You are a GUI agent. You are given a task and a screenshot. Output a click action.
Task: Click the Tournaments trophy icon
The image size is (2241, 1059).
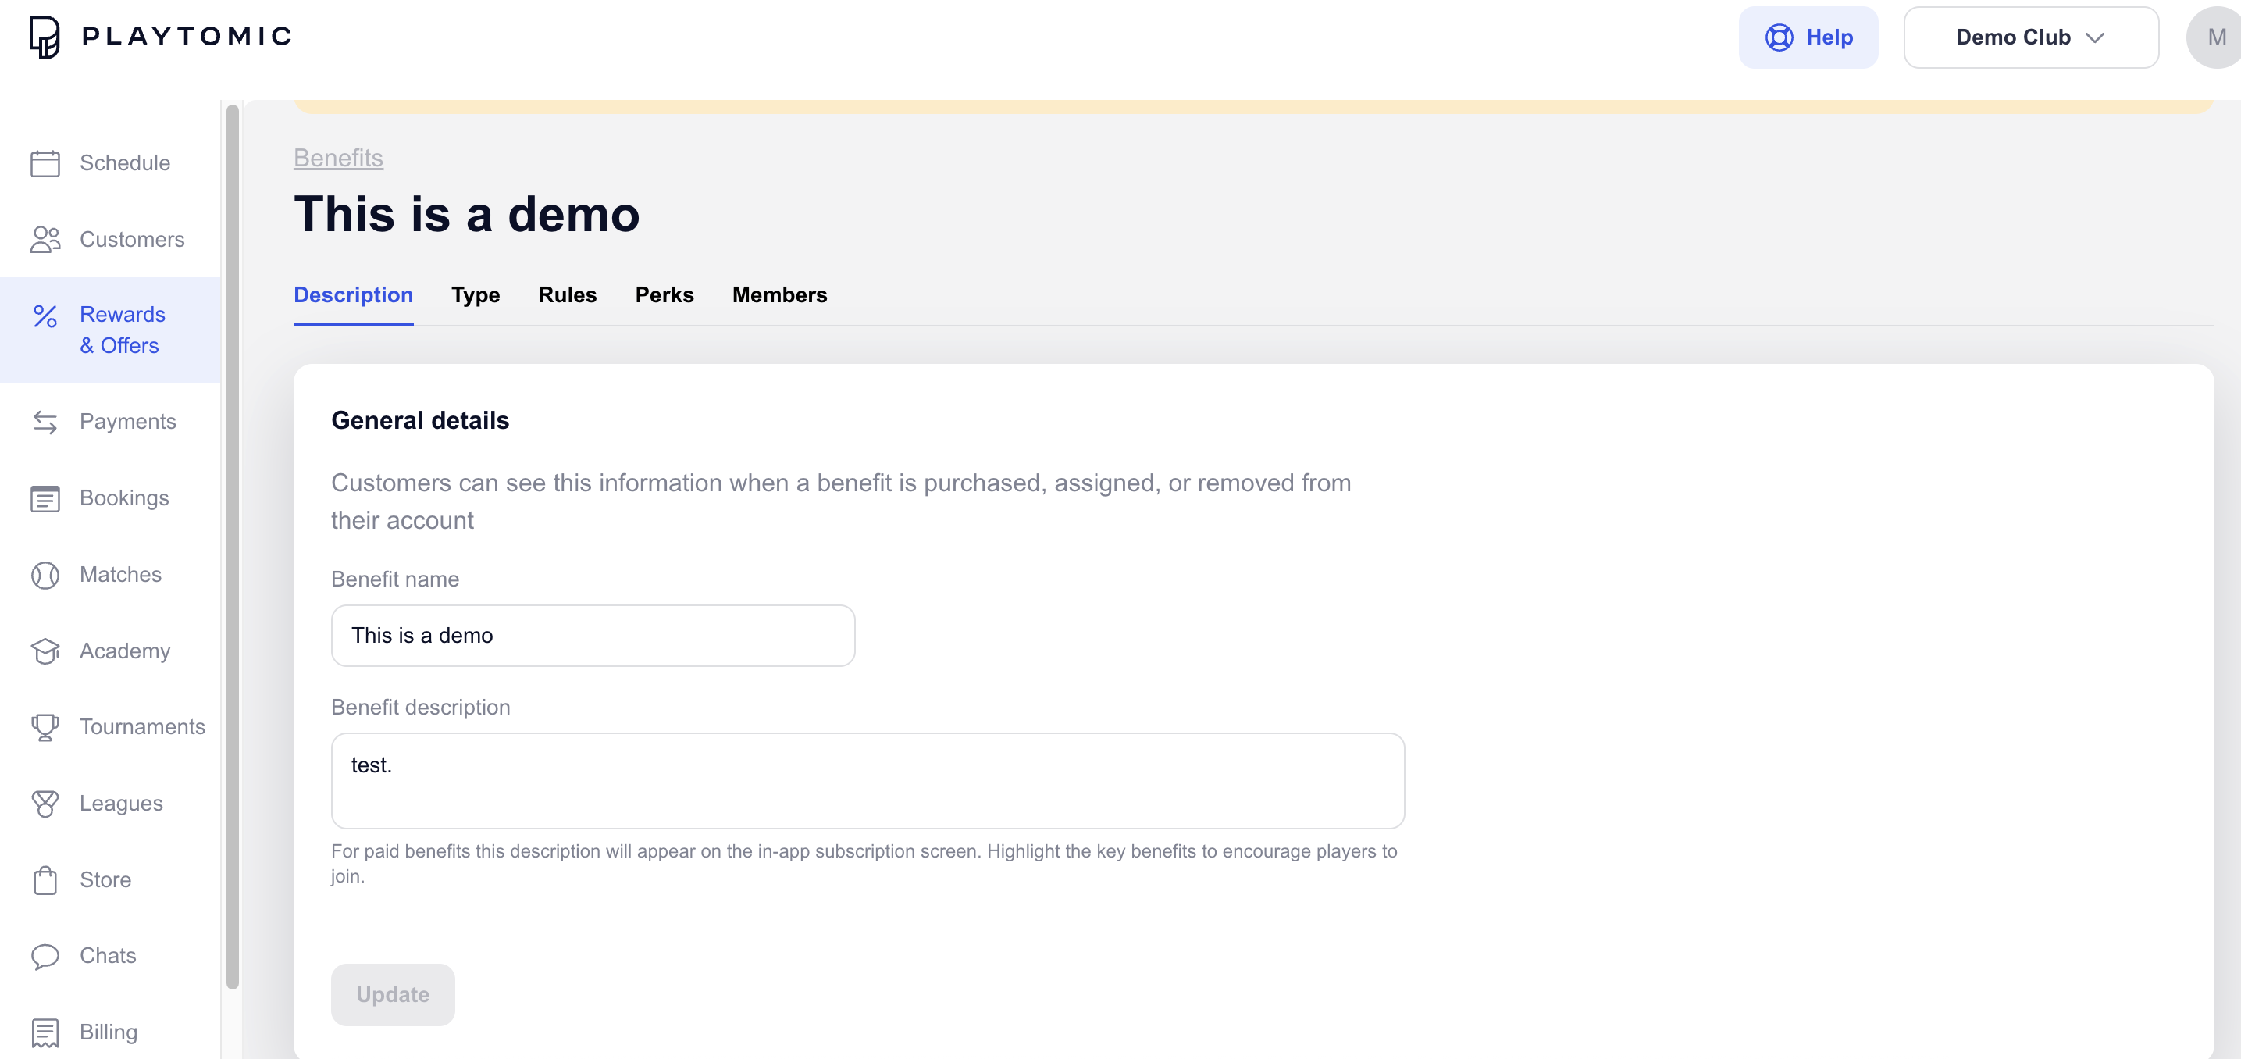point(45,726)
